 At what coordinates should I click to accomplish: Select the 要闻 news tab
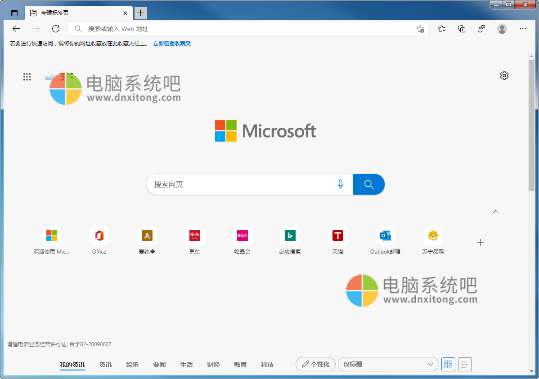(x=160, y=365)
